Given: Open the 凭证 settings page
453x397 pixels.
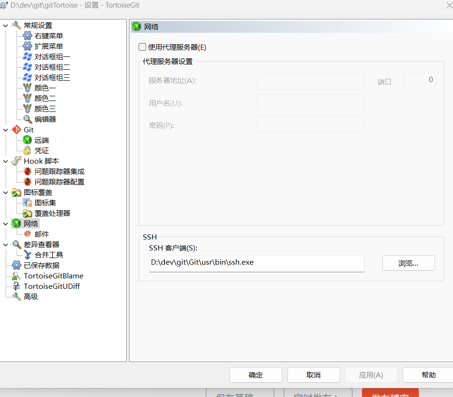Looking at the screenshot, I should pyautogui.click(x=42, y=150).
